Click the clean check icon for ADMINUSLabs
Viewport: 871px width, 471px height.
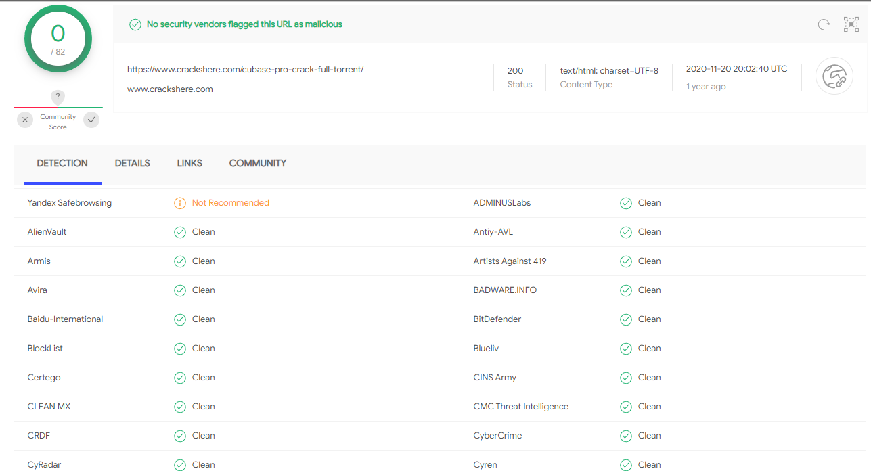click(x=626, y=203)
